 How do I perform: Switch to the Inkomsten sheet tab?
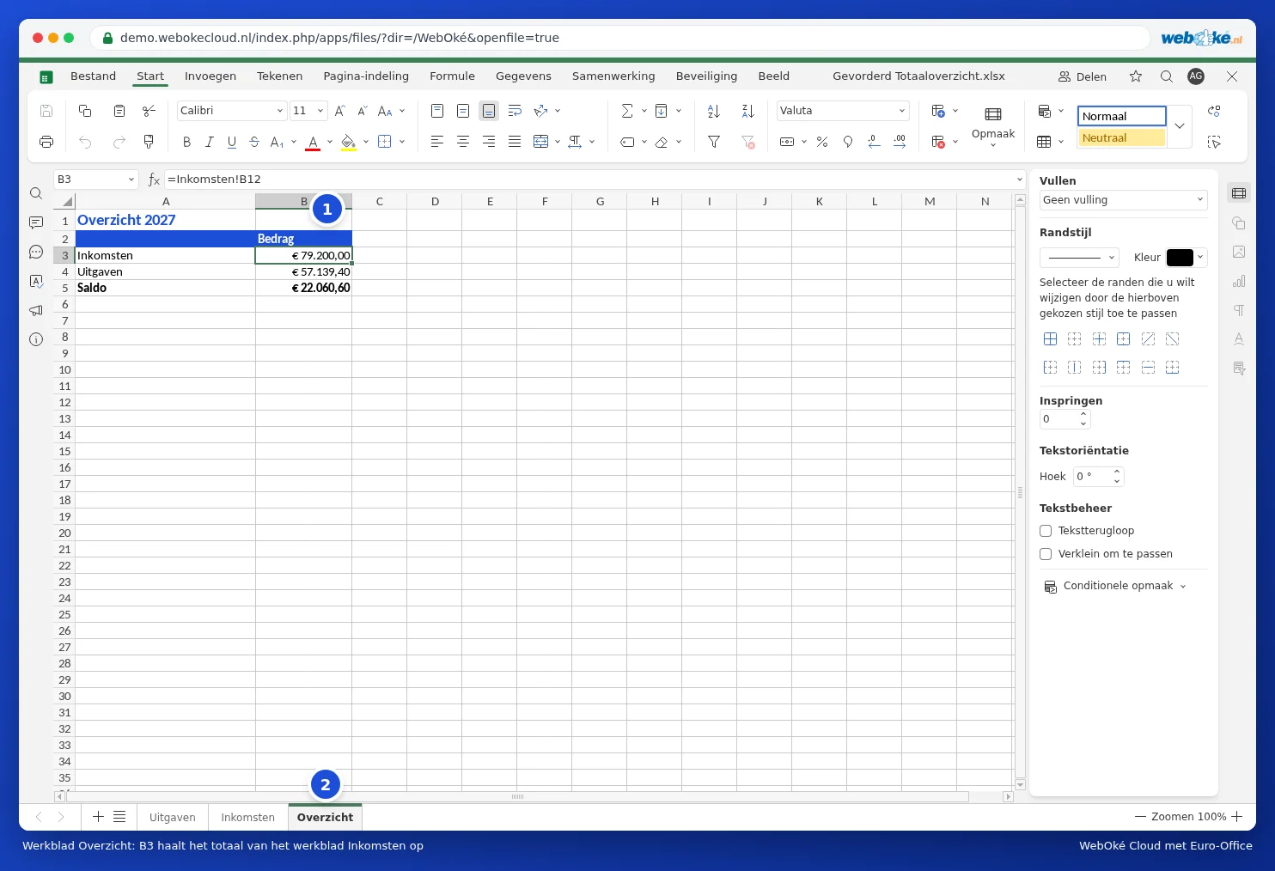tap(247, 818)
